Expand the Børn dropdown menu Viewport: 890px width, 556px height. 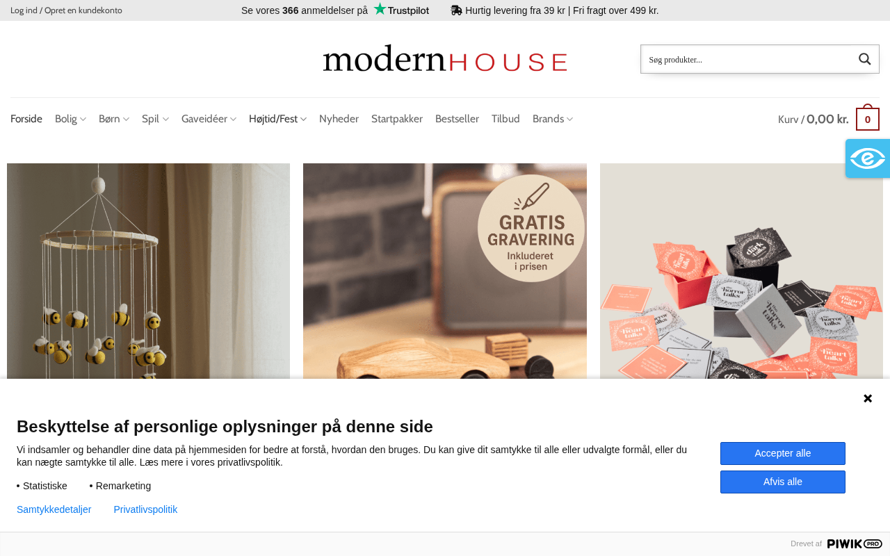(x=114, y=119)
